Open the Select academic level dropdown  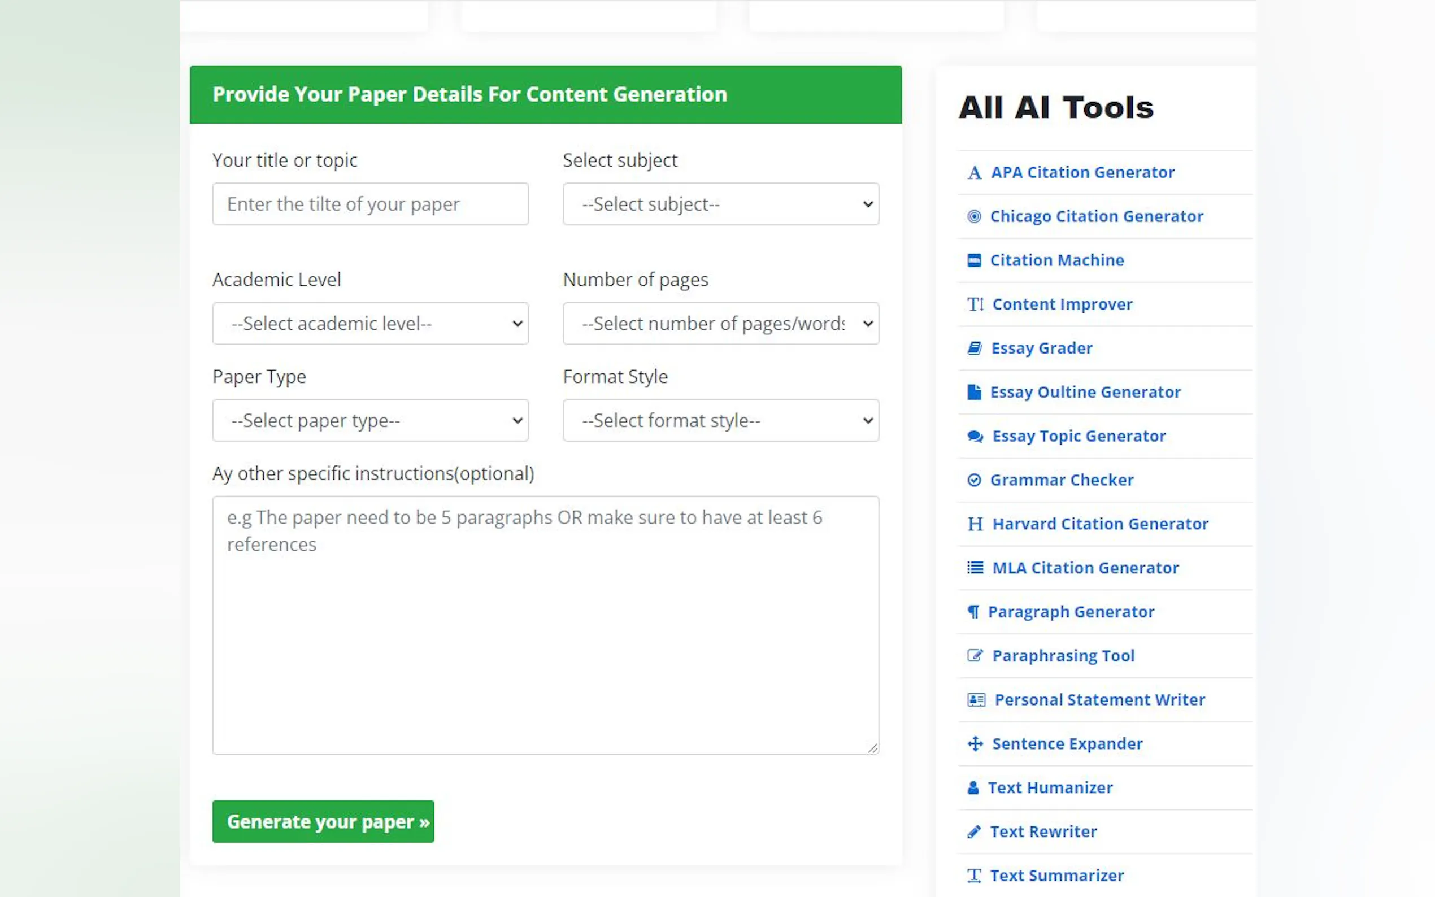click(370, 323)
